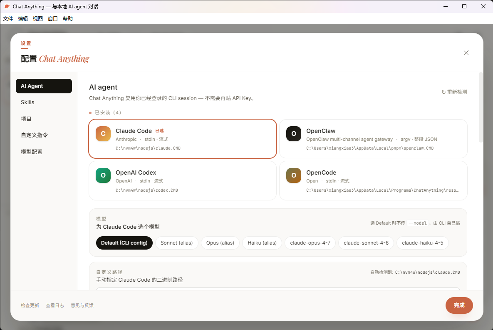Open the 文件 menu
The height and width of the screenshot is (330, 493).
click(8, 19)
